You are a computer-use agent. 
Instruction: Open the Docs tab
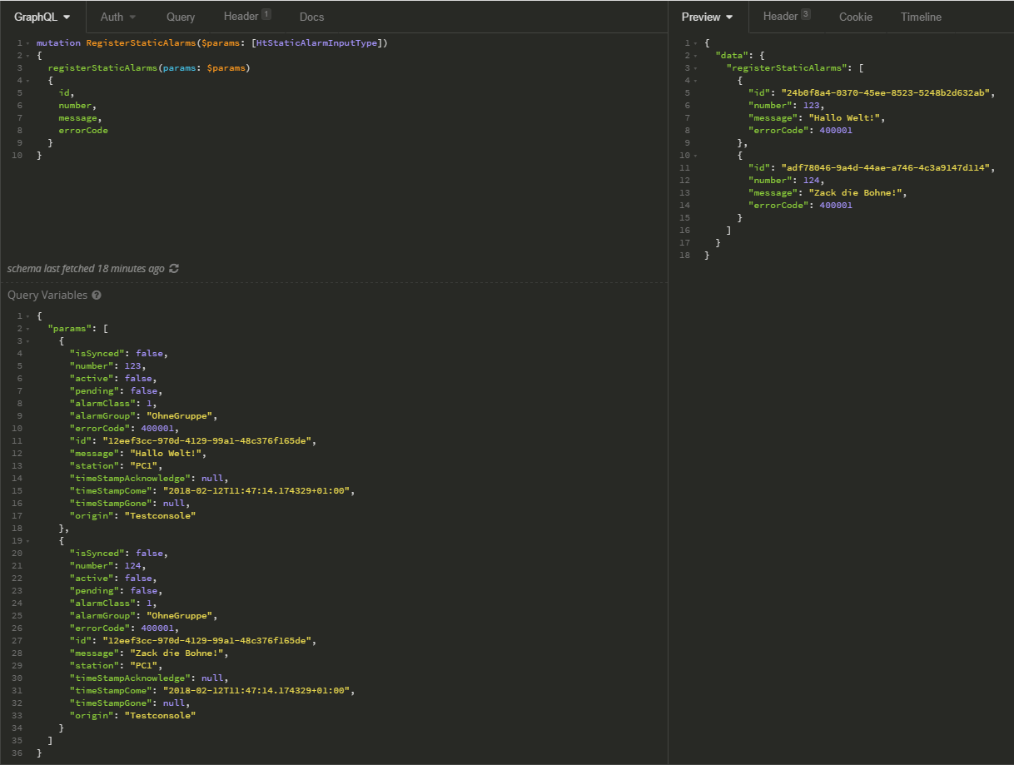tap(311, 17)
